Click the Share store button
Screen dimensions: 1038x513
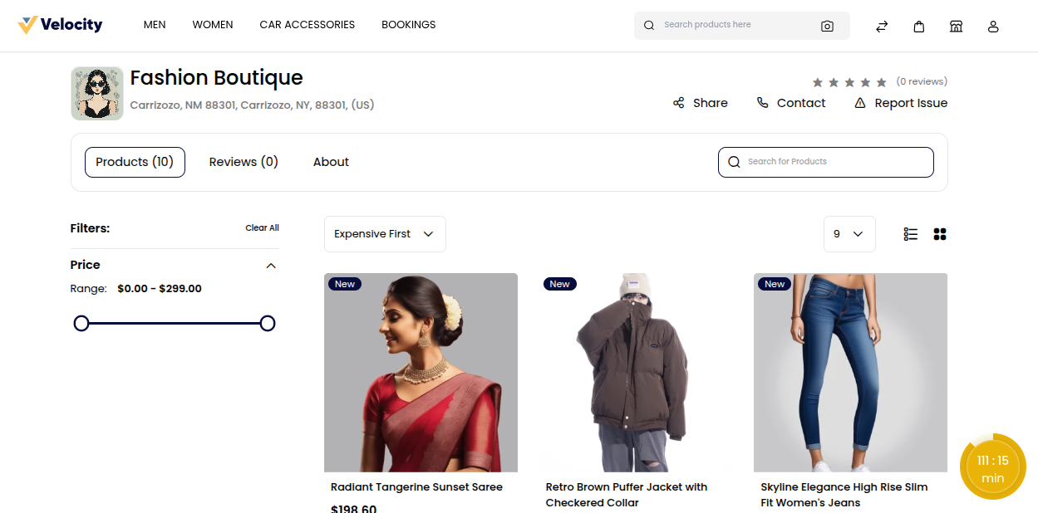[x=701, y=103]
